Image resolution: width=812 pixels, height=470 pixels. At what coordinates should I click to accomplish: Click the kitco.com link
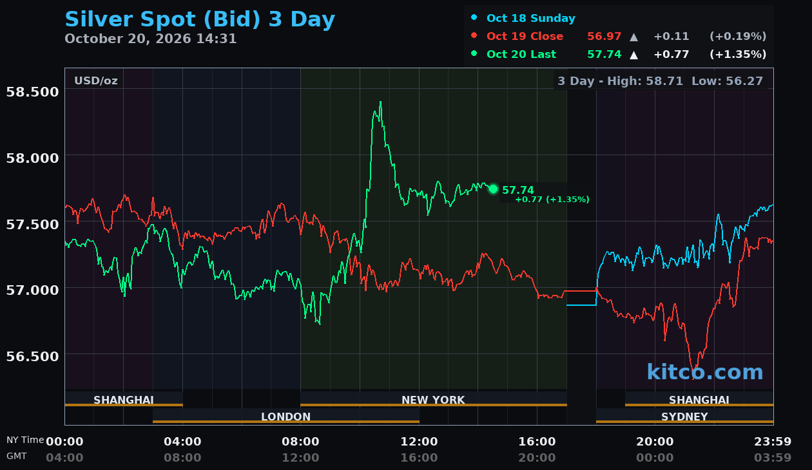click(x=705, y=371)
